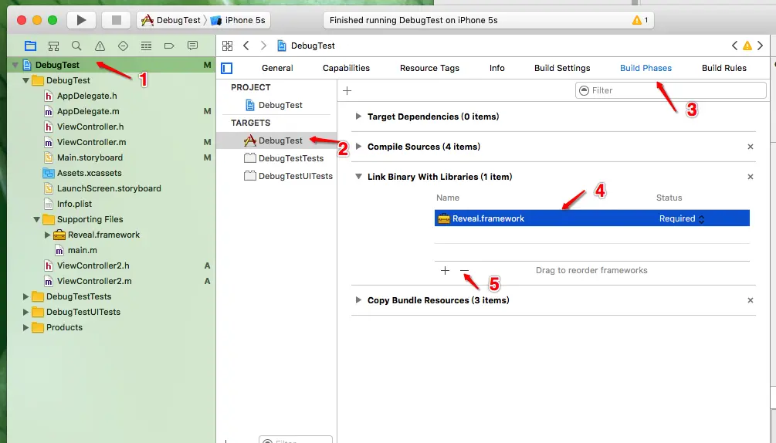Open ViewController.m file
Viewport: 776px width, 443px height.
coord(85,142)
